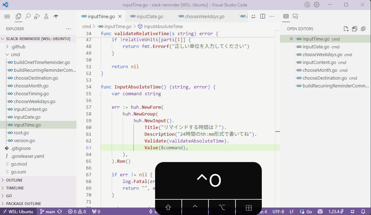Click the sticky scroll line func validateRelativeTime
371x215 pixels.
tap(159, 33)
